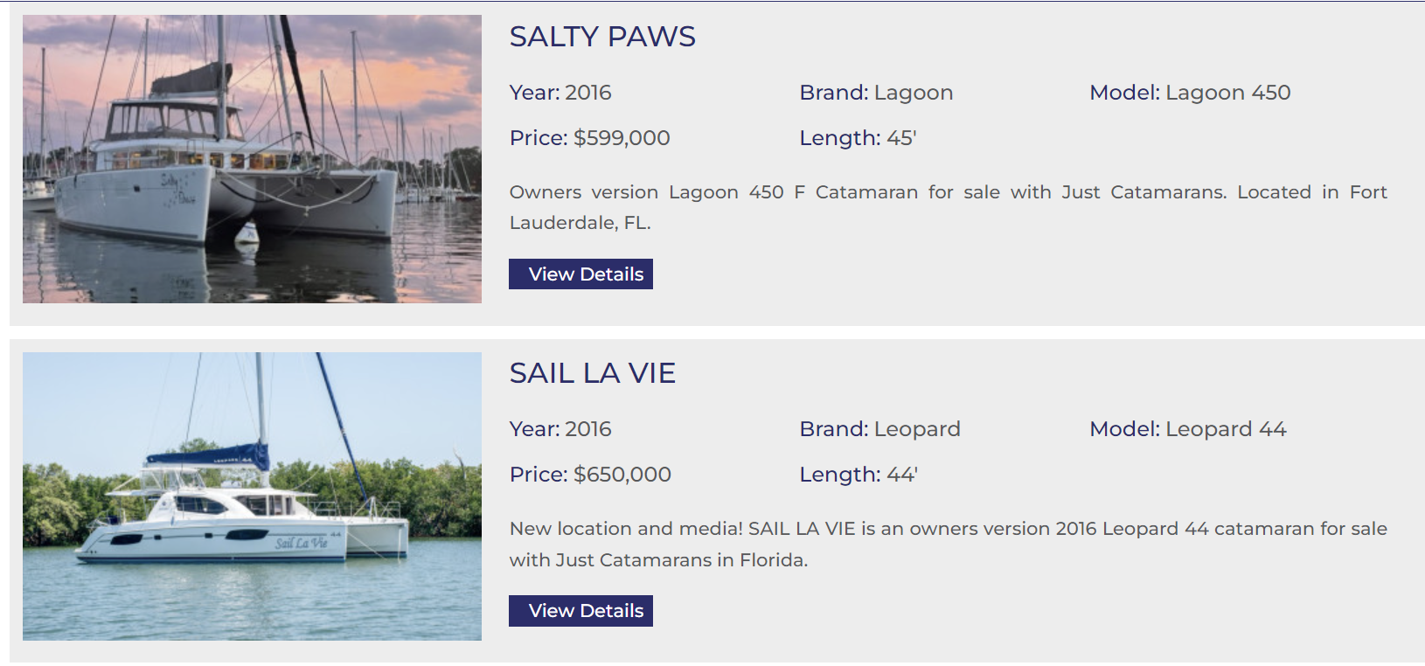Select the Lagoon brand text
Viewport: 1425px width, 666px height.
pyautogui.click(x=914, y=92)
